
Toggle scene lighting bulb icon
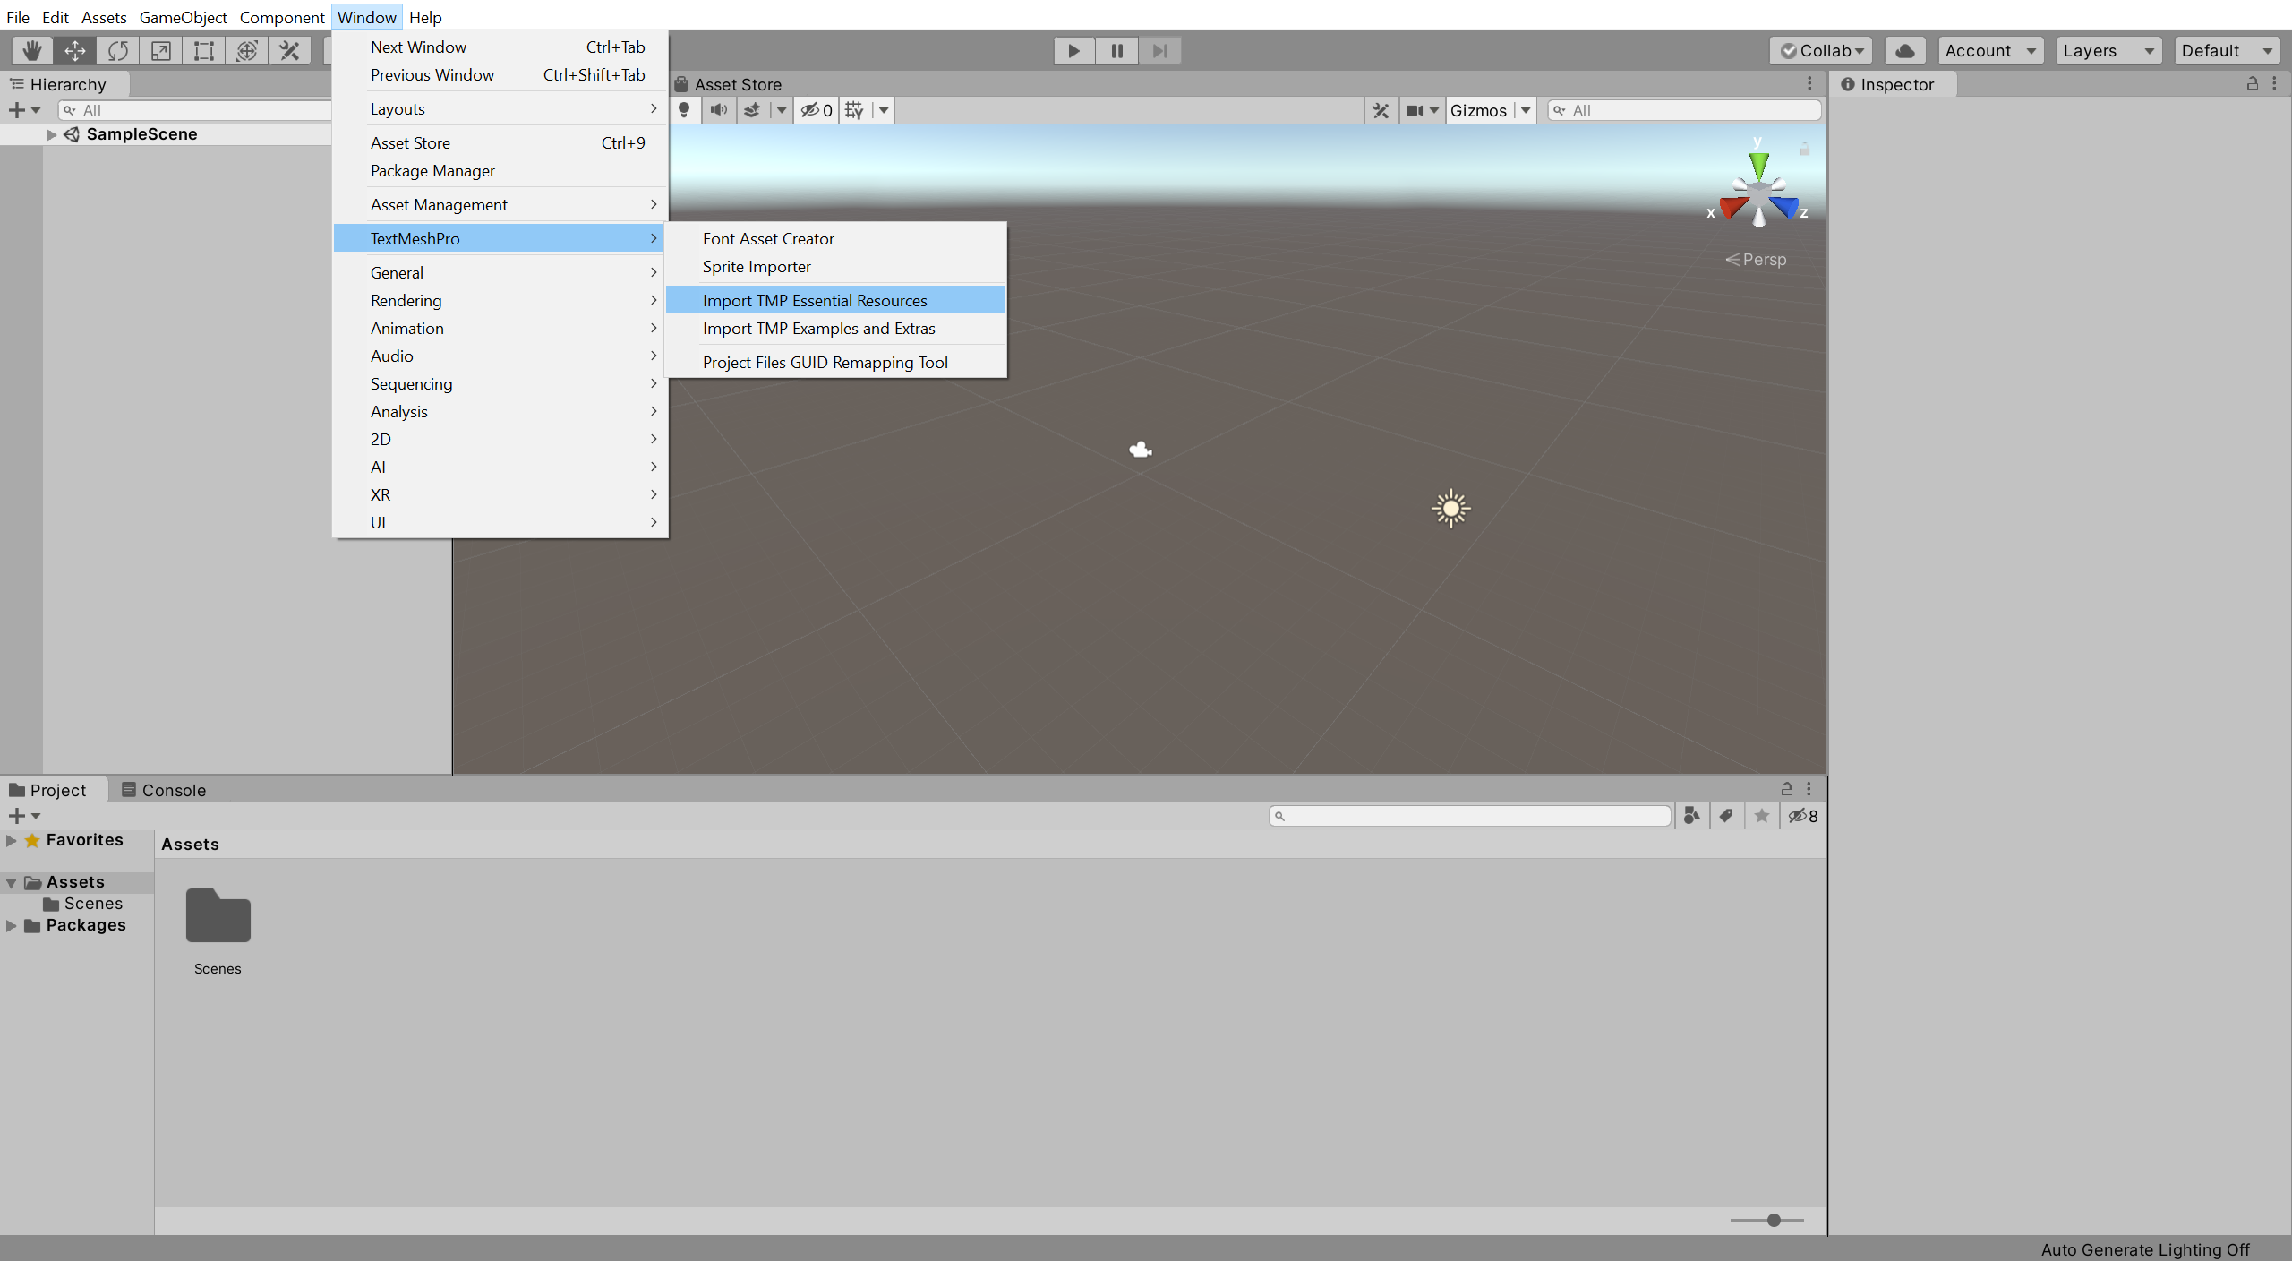coord(685,110)
